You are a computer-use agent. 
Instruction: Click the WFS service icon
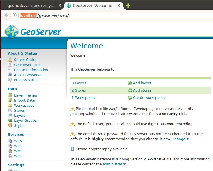[10, 146]
